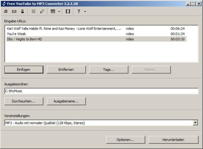Expand the arrow beside help icon

click(x=85, y=11)
